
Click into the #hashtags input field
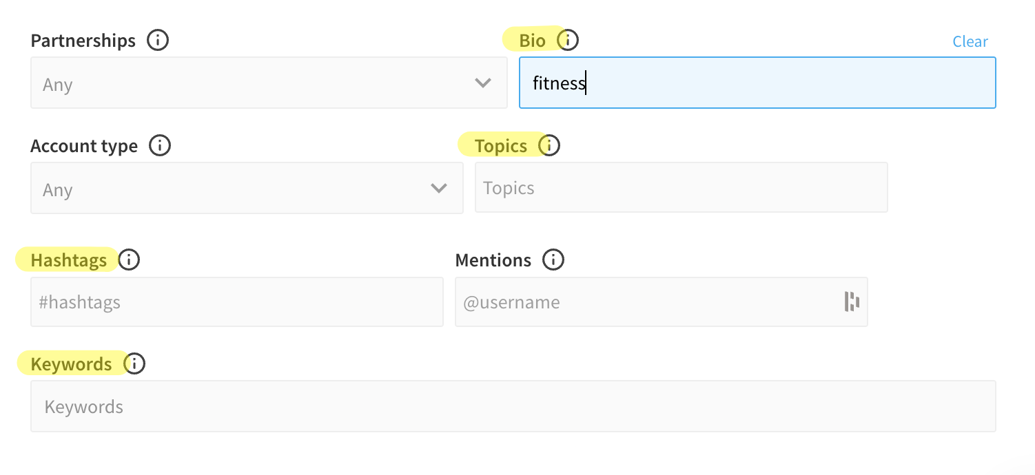(x=236, y=302)
